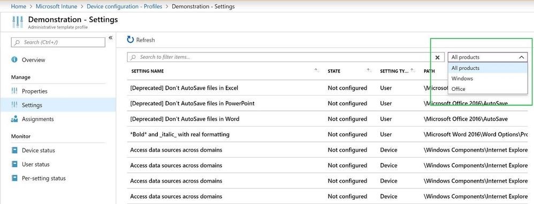Click Demonstration - Settings breadcrumb text

[x=203, y=6]
